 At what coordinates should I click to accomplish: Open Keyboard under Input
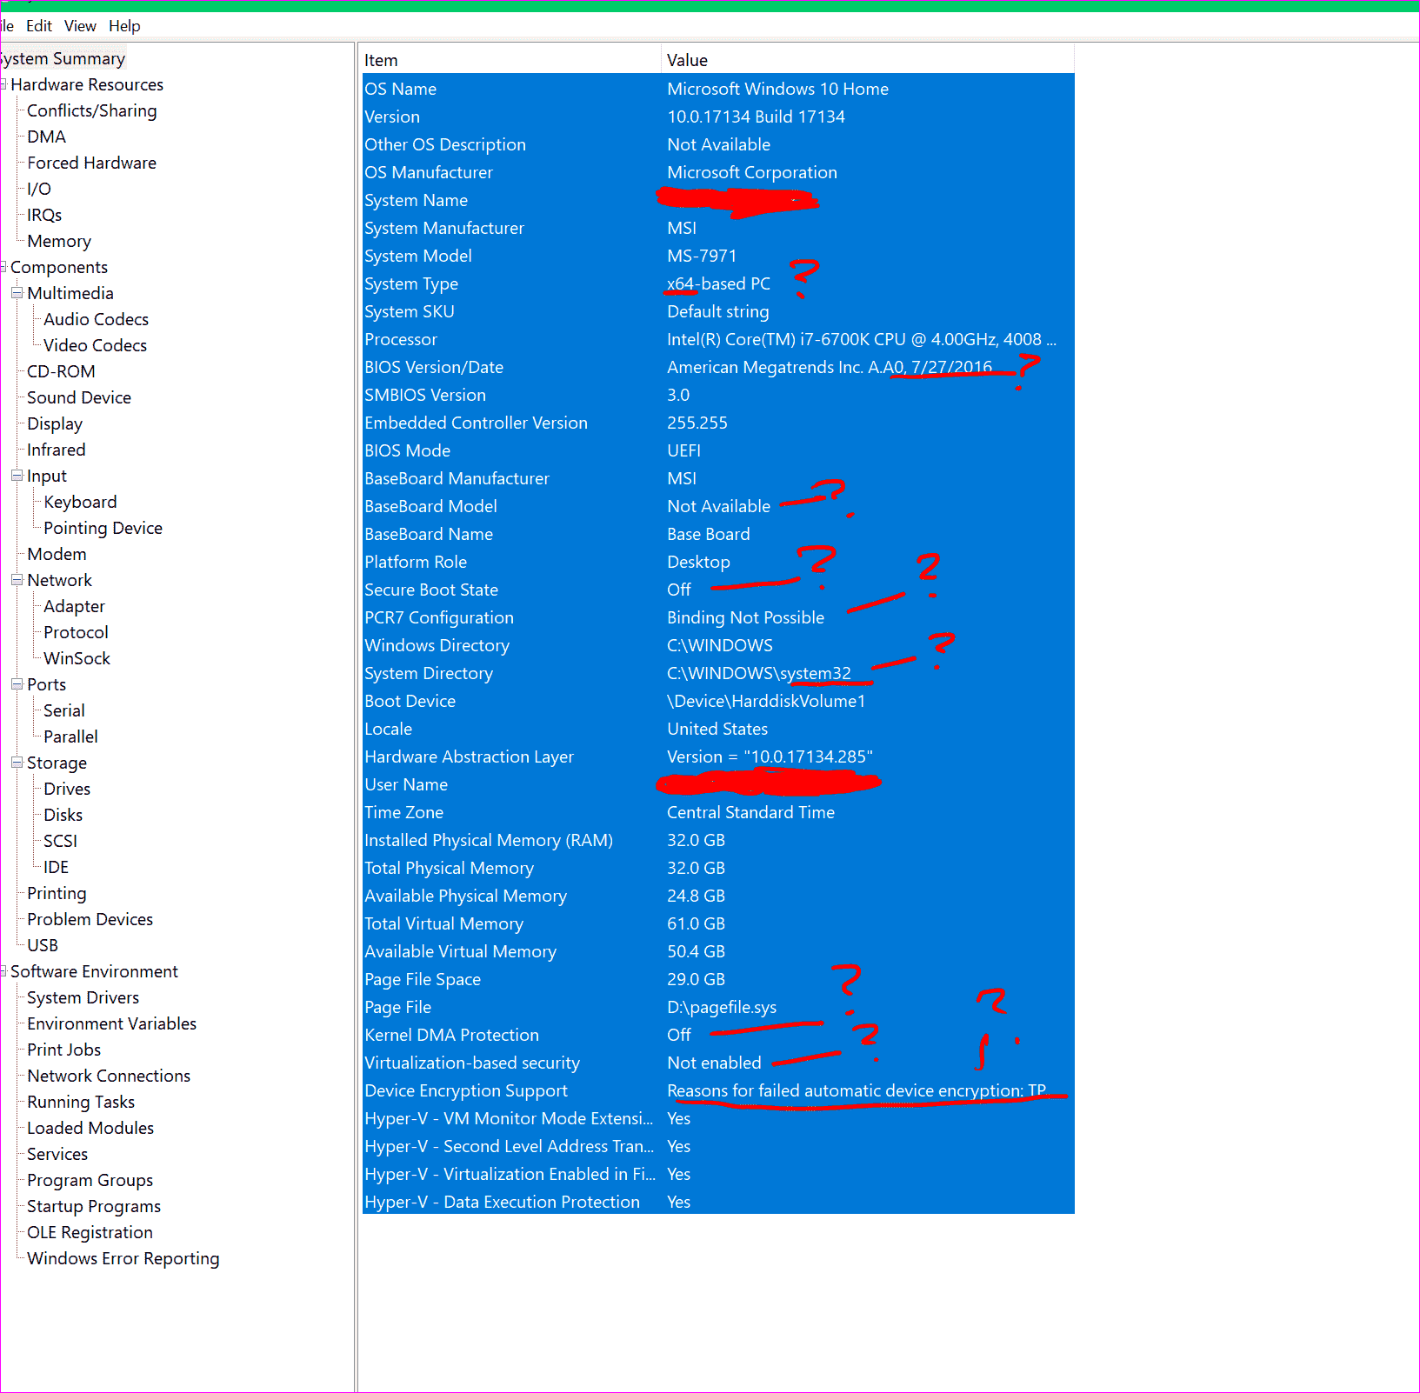(x=81, y=502)
